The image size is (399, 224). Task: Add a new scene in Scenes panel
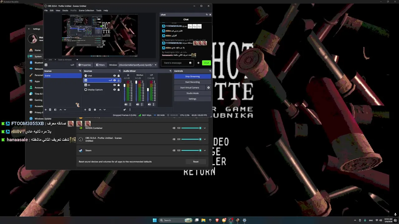[x=46, y=110]
